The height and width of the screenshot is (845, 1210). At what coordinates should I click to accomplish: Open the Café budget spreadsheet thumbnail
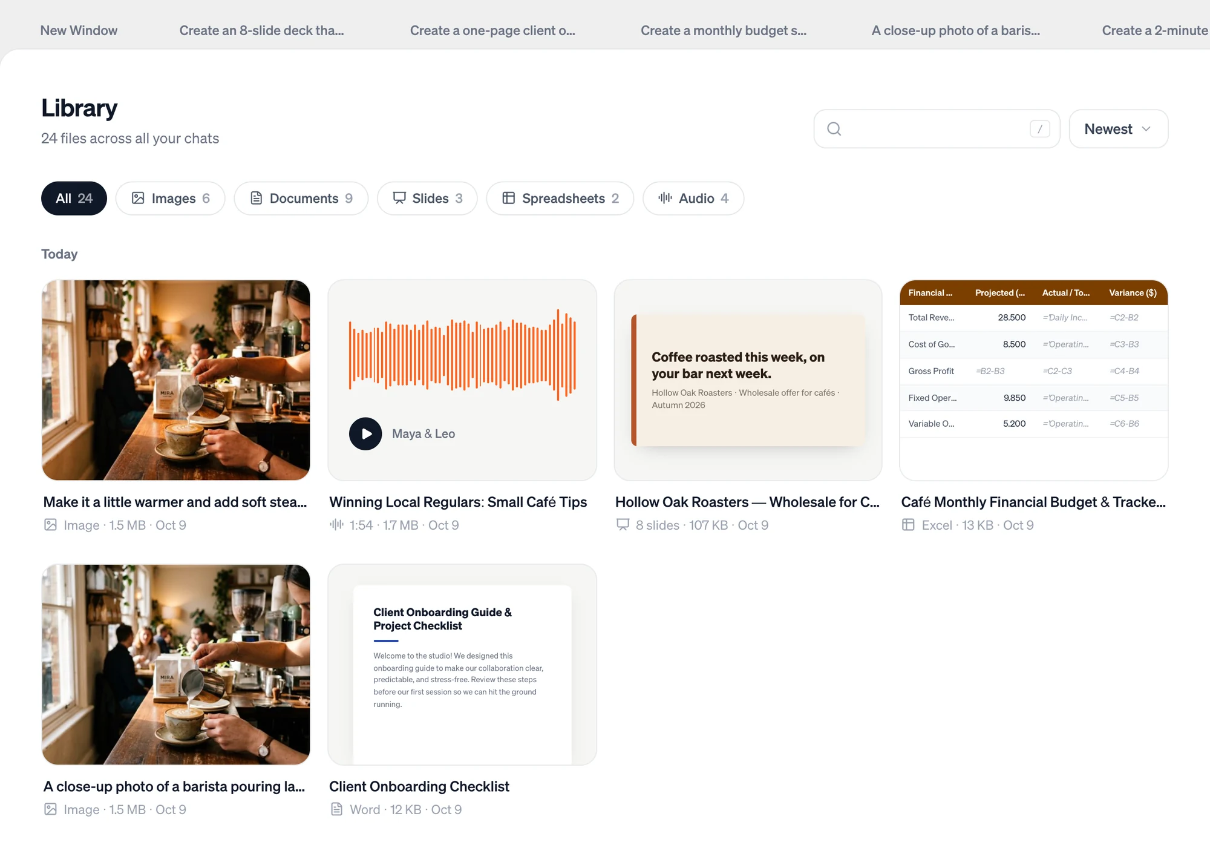[1033, 380]
